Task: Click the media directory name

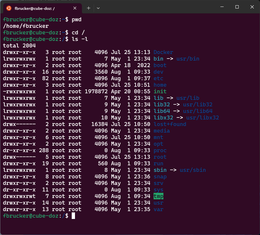Action: point(162,131)
